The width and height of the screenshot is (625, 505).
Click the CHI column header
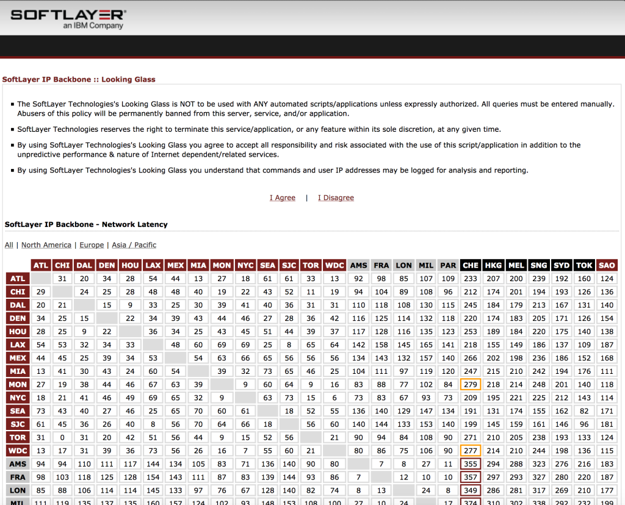62,265
